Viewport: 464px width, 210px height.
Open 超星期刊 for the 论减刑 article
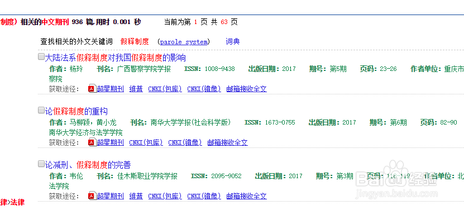pyautogui.click(x=111, y=196)
